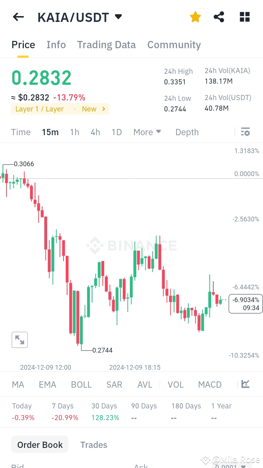
Task: Tap the back arrow to leave the pair page
Action: pyautogui.click(x=18, y=17)
